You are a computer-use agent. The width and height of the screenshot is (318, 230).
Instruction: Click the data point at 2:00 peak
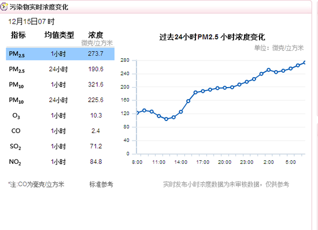(268, 70)
